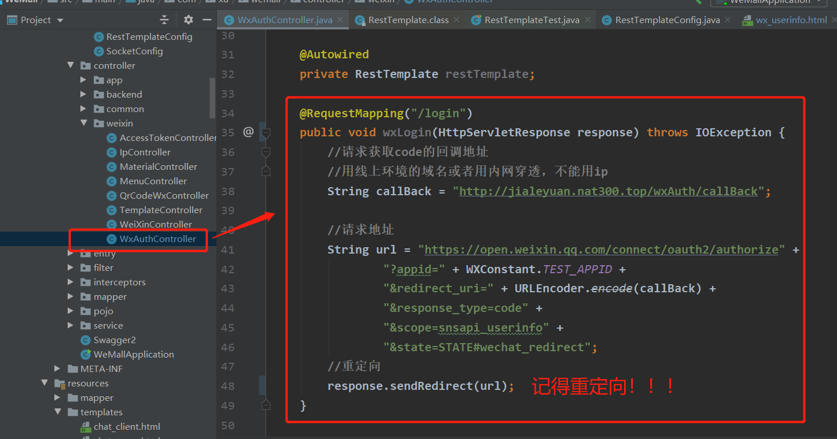Click the runnable class icon beside WeMallApplication
Screen dimensions: 837x439
85,354
